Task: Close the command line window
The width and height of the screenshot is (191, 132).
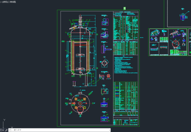Action: click(3, 130)
